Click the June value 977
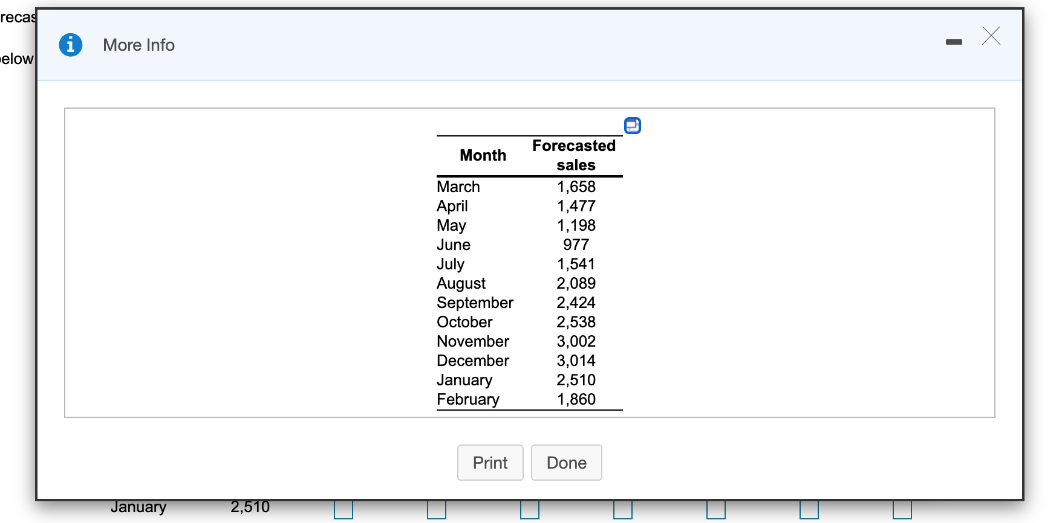This screenshot has width=1062, height=523. (x=576, y=245)
